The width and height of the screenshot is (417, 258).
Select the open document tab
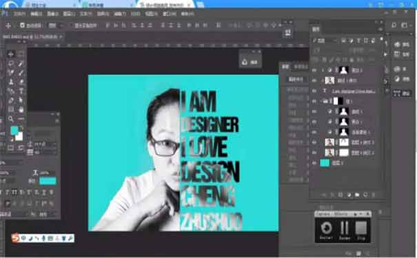coord(32,36)
